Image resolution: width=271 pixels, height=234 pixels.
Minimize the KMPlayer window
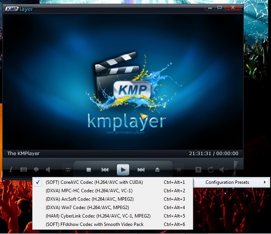210,8
